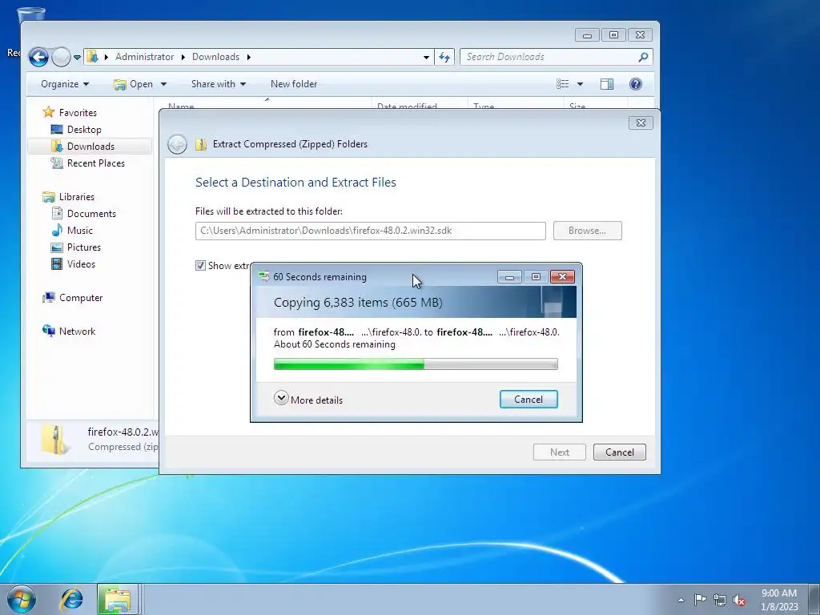The image size is (820, 615).
Task: Click the green copy progress bar
Action: pyautogui.click(x=416, y=364)
